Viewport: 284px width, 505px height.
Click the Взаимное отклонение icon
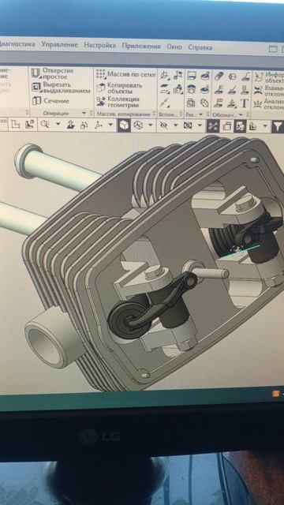(258, 91)
